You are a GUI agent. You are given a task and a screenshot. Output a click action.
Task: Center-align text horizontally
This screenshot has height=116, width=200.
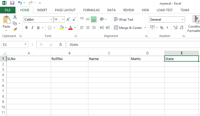(x=88, y=28)
